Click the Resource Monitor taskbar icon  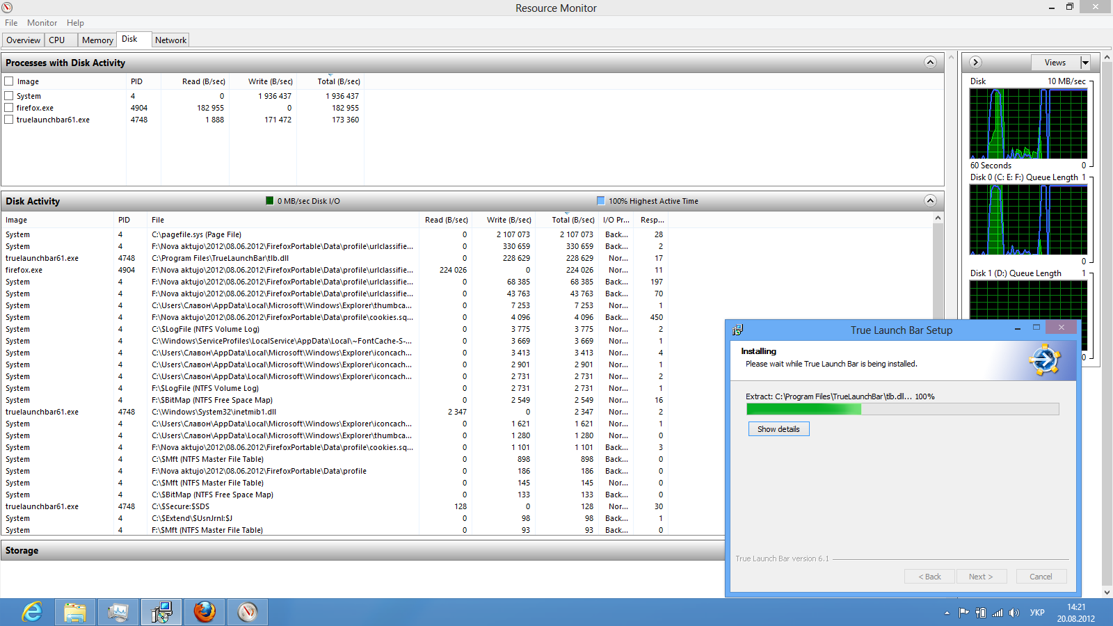point(248,612)
